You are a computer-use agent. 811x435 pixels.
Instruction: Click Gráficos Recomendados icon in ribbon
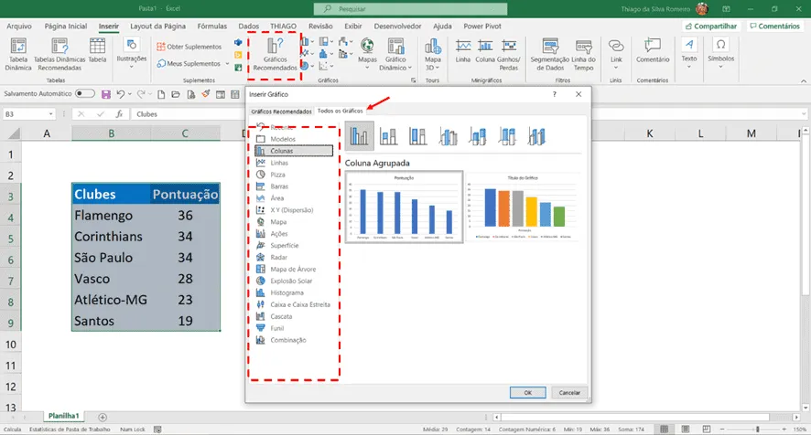(x=275, y=54)
